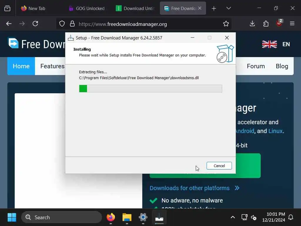
Task: Open the tracking protection shield icon
Action: click(62, 24)
